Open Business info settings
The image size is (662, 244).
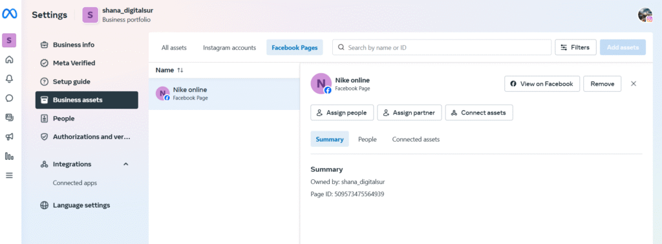pyautogui.click(x=87, y=45)
